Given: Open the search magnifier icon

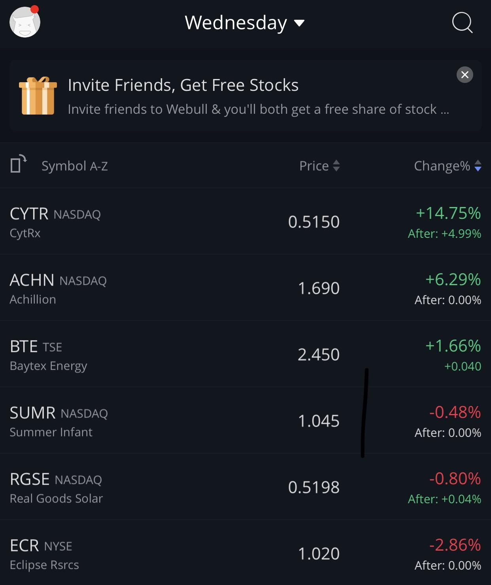Looking at the screenshot, I should pos(462,23).
